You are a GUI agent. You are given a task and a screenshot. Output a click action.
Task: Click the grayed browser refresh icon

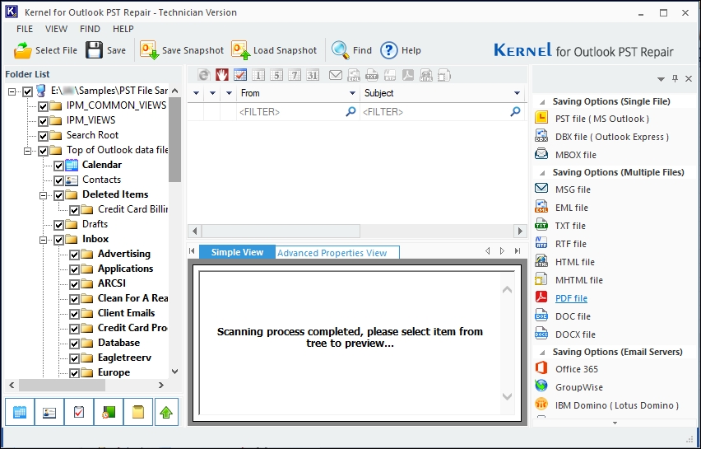(204, 75)
